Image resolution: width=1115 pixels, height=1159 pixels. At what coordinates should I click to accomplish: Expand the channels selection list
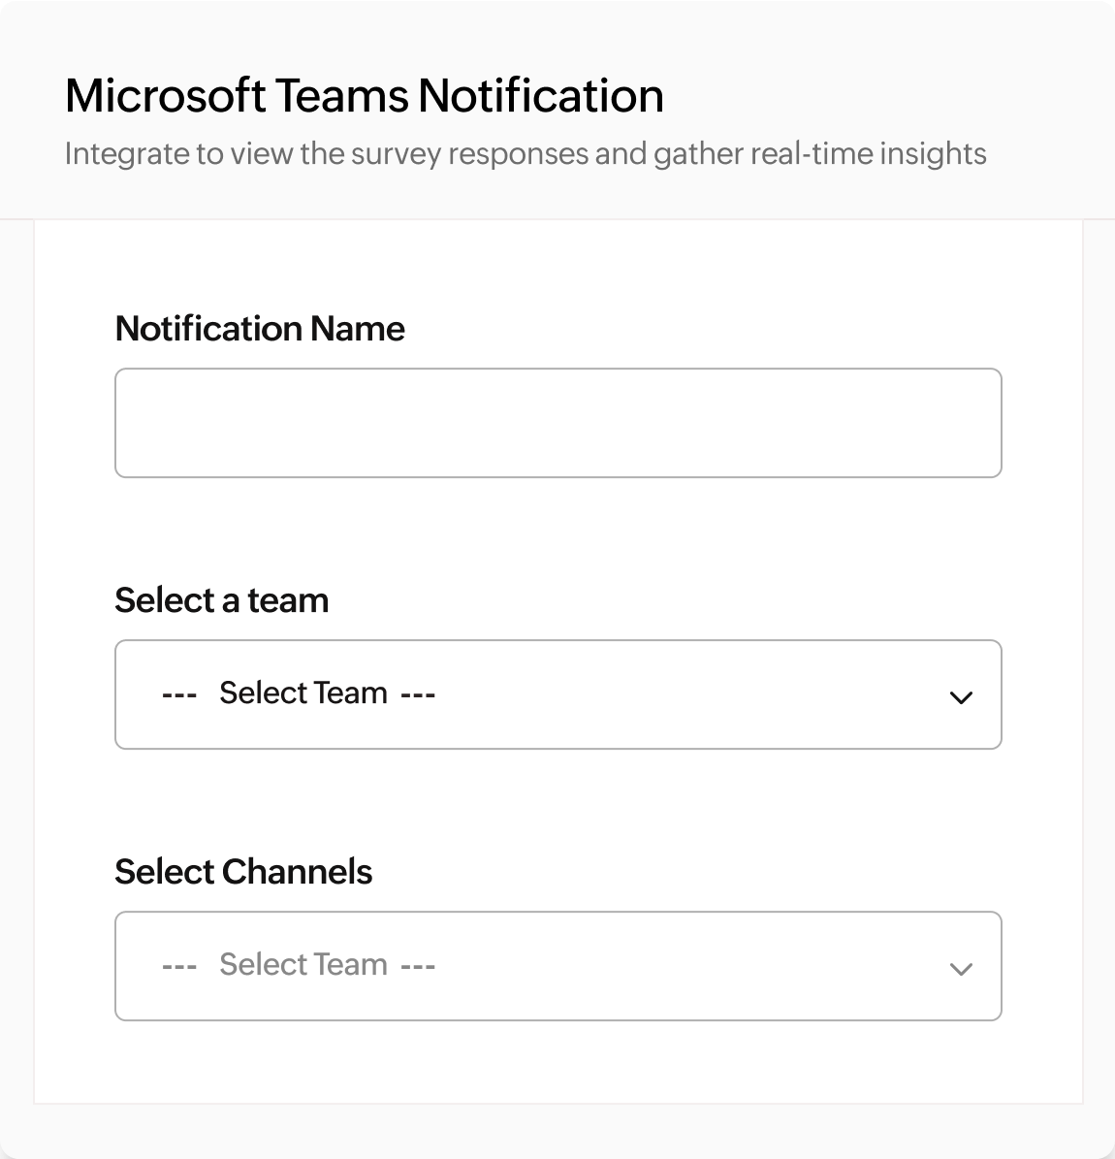tap(557, 966)
